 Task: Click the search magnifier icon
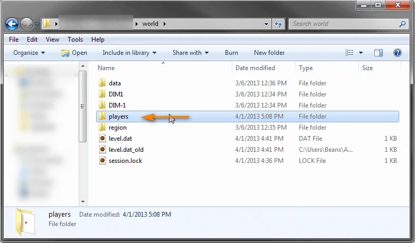[x=402, y=24]
